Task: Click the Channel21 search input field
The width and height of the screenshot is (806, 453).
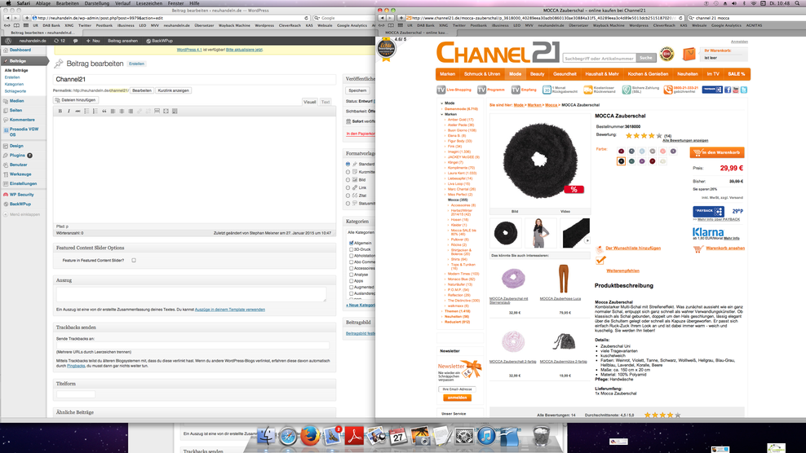Action: [600, 58]
